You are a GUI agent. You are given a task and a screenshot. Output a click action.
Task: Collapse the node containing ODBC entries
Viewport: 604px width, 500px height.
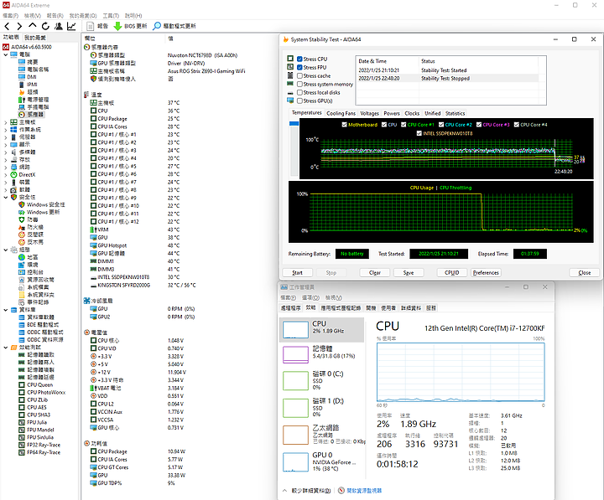[x=5, y=310]
